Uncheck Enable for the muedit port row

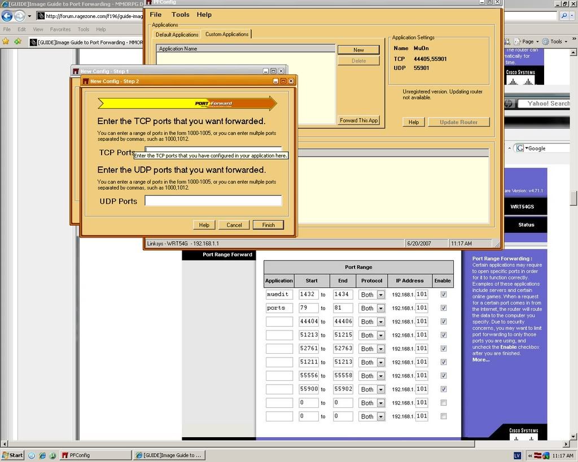443,294
